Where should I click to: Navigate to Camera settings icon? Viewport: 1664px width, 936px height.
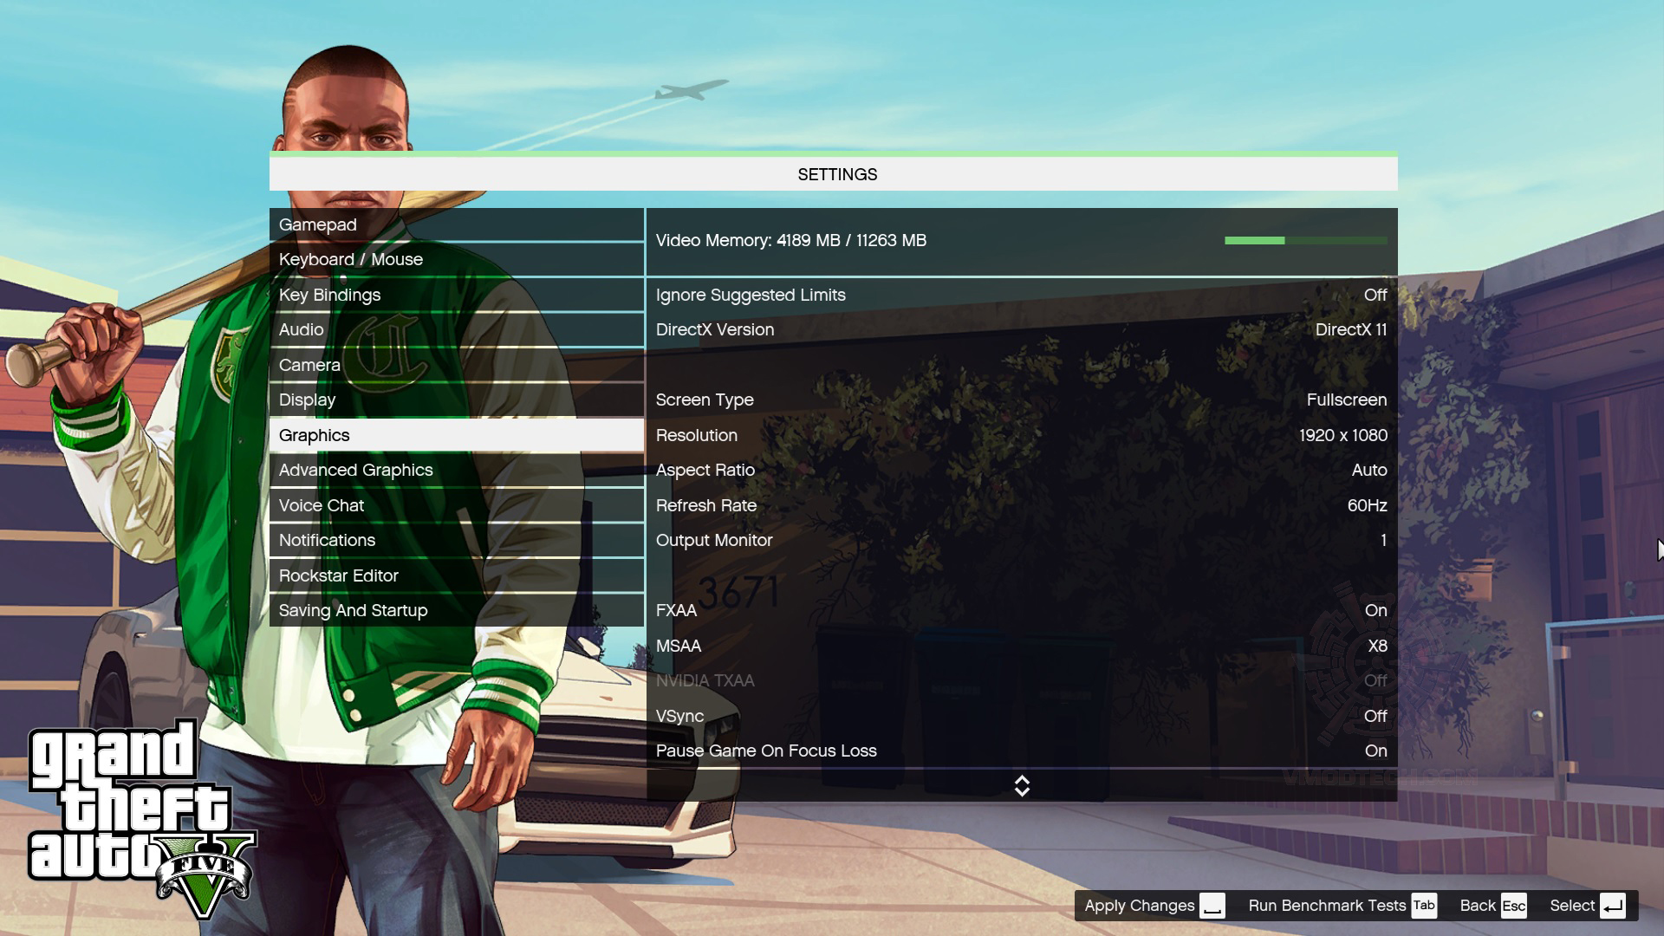(x=309, y=363)
